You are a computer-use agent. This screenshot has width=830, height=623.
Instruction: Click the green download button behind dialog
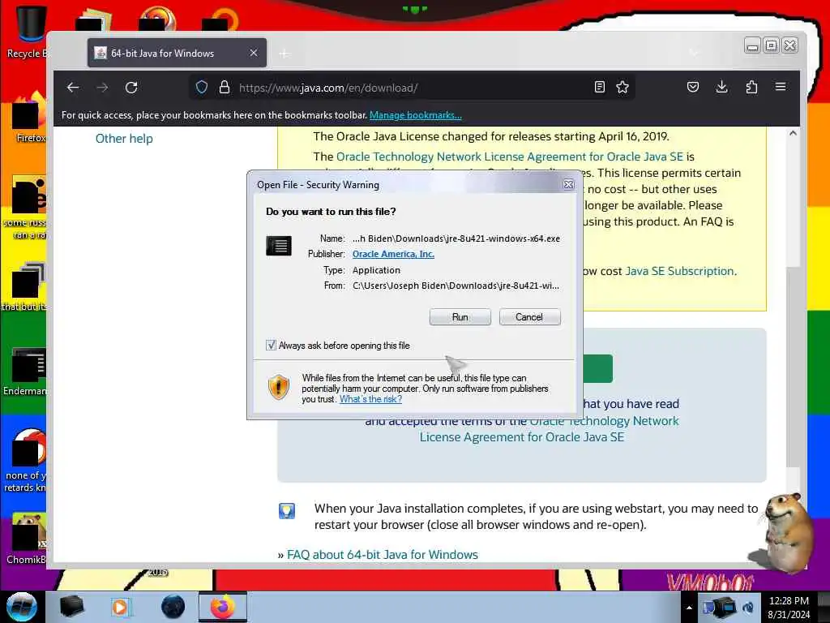[597, 369]
